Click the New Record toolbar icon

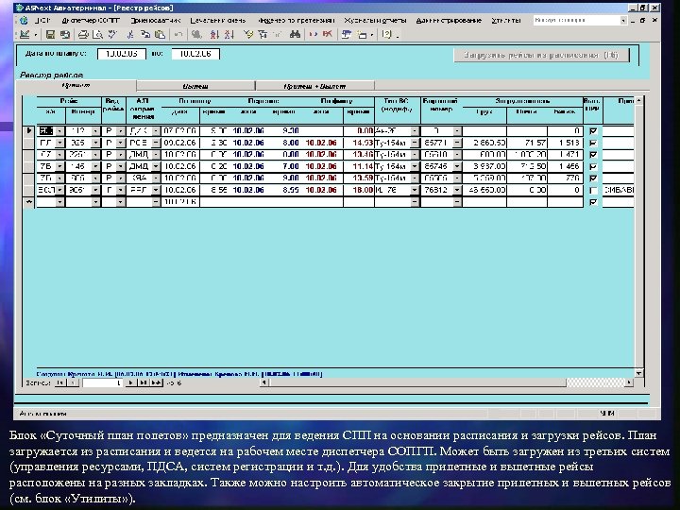click(314, 34)
